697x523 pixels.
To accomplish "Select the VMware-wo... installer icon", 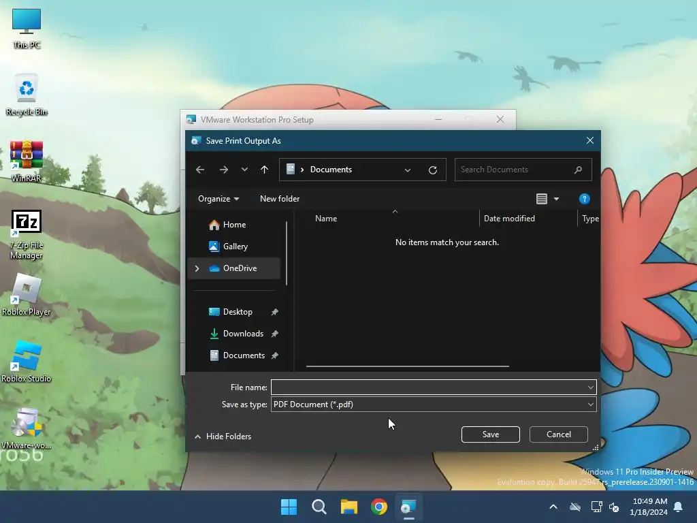I will pos(27,428).
